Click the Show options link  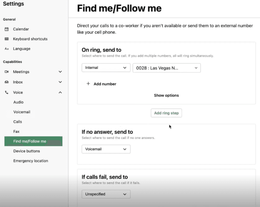click(x=166, y=95)
